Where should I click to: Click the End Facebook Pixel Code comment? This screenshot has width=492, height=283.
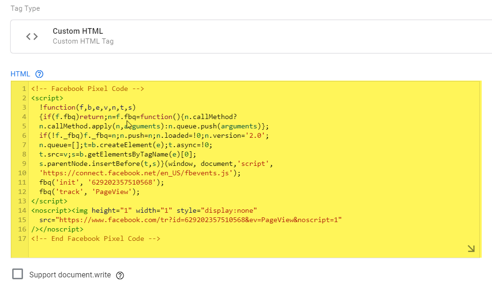click(x=96, y=239)
